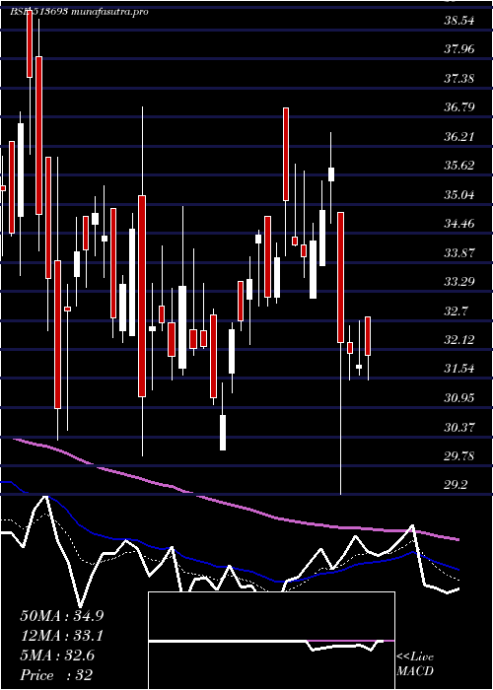
Task: Select the 37.38 price level label
Action: pos(459,79)
